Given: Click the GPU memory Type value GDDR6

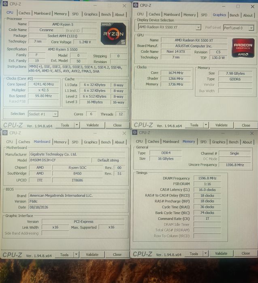Looking at the screenshot, I should tap(235, 79).
